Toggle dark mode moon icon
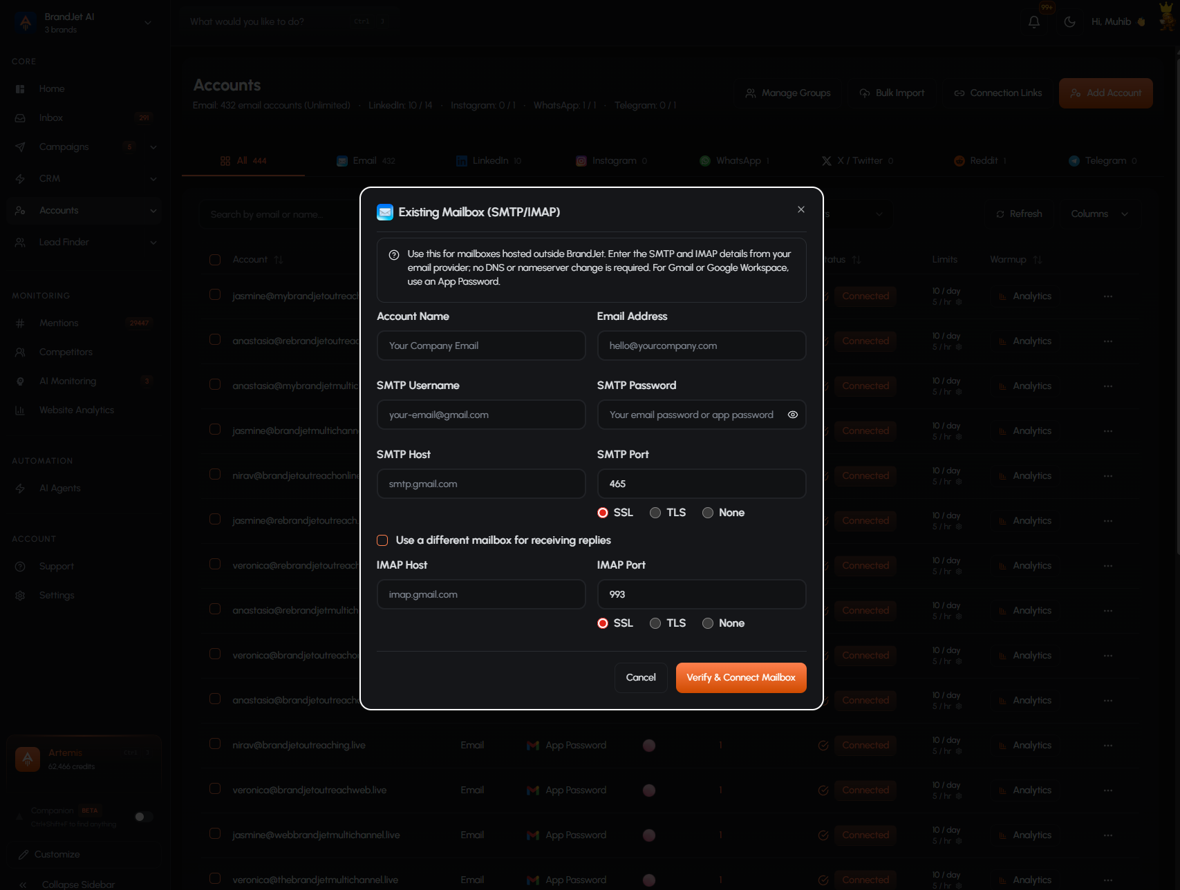 1069,22
